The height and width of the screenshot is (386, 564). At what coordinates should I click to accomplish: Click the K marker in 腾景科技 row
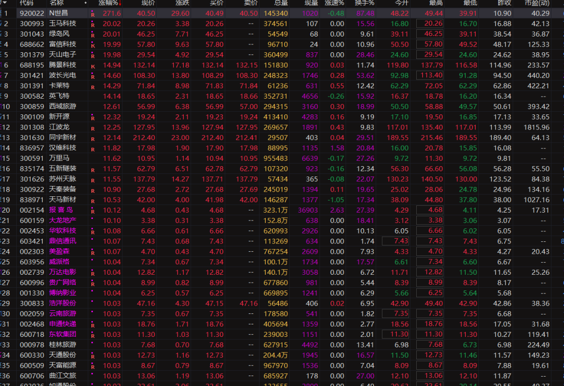point(93,66)
